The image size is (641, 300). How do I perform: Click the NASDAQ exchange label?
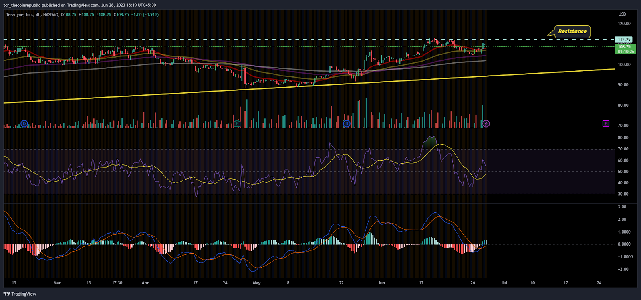pos(51,14)
